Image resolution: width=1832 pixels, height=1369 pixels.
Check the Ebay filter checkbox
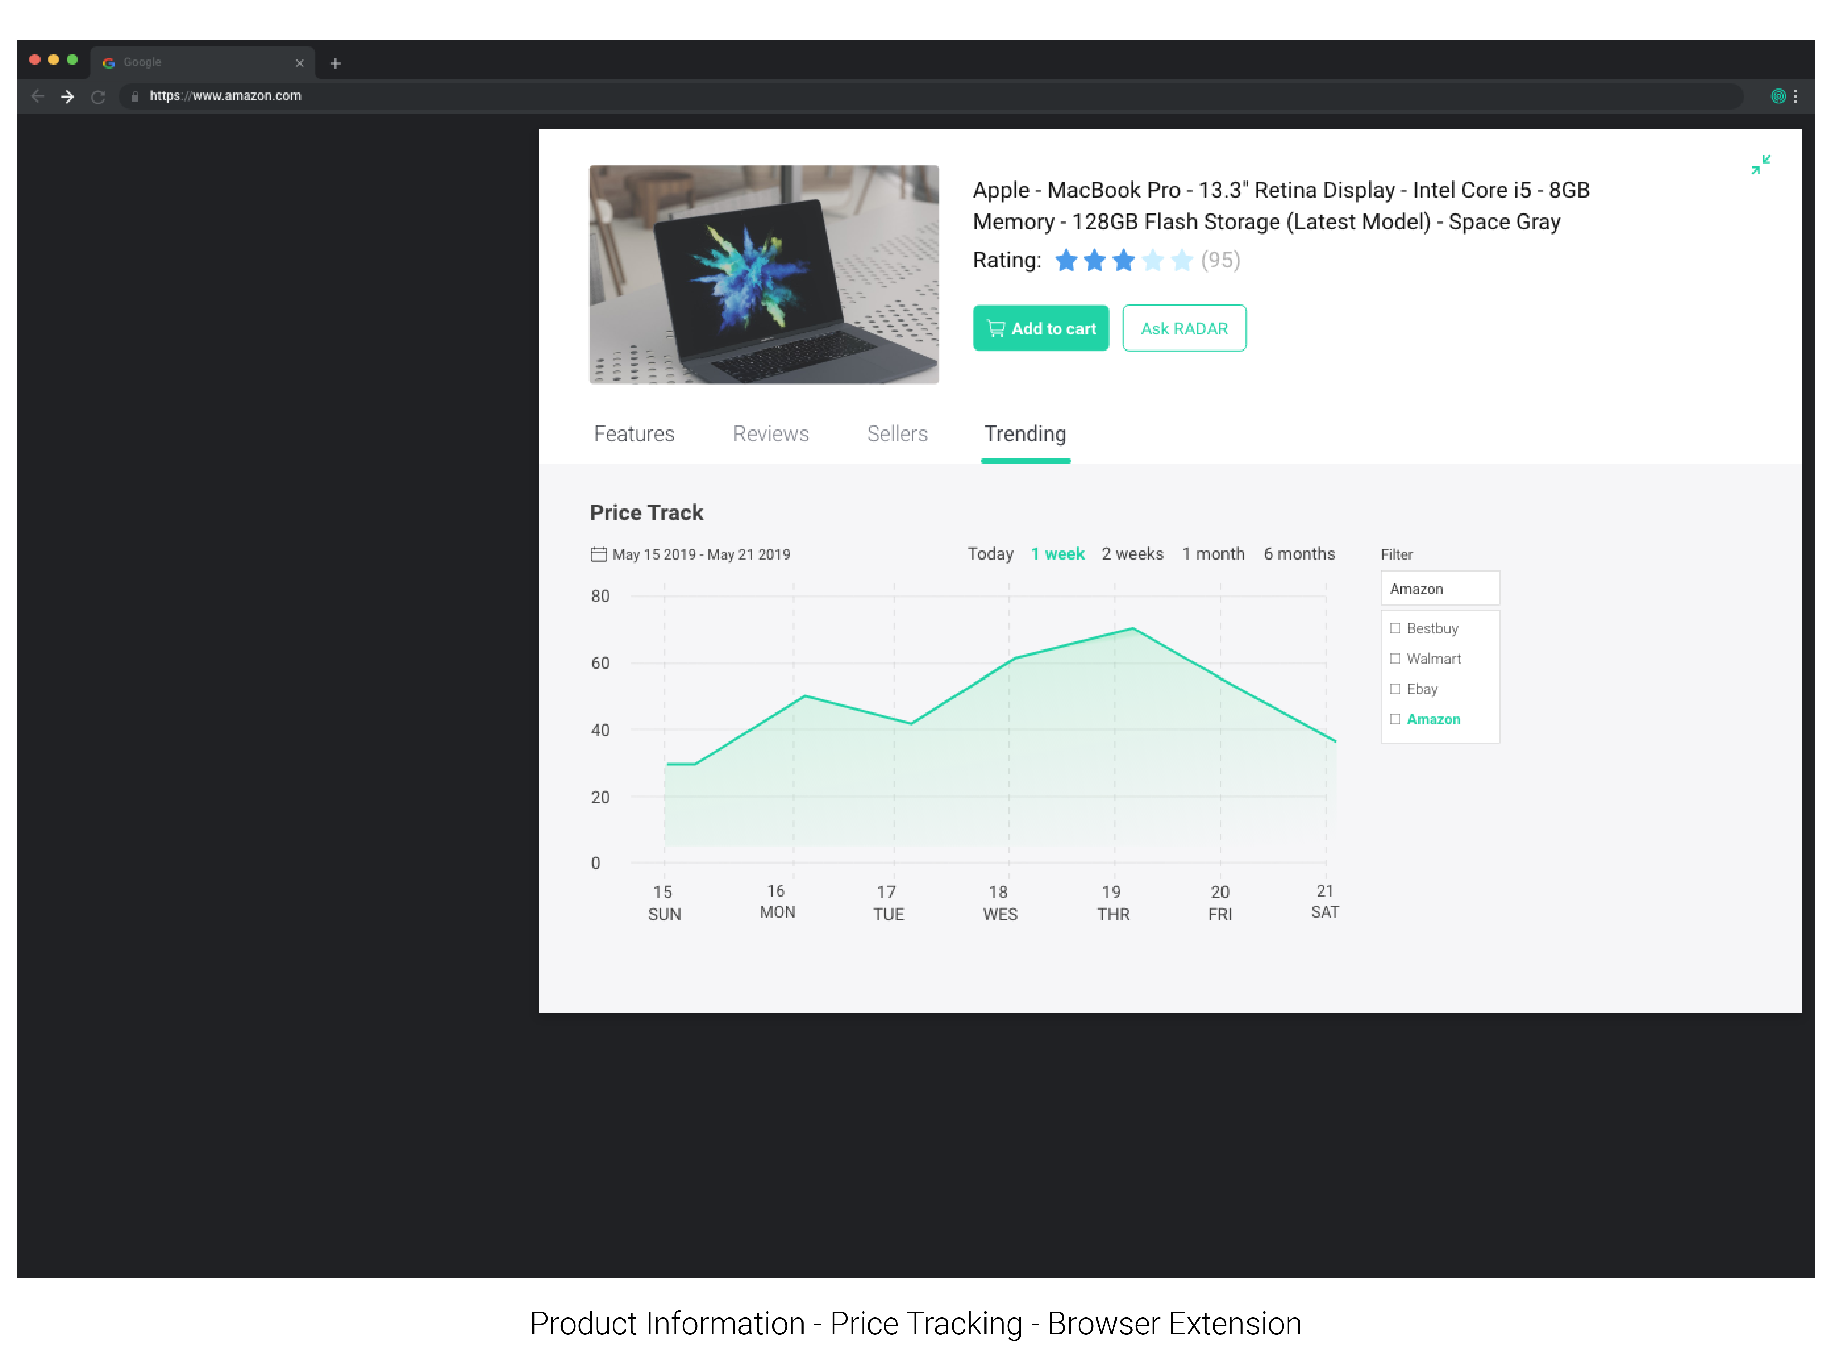click(1395, 688)
